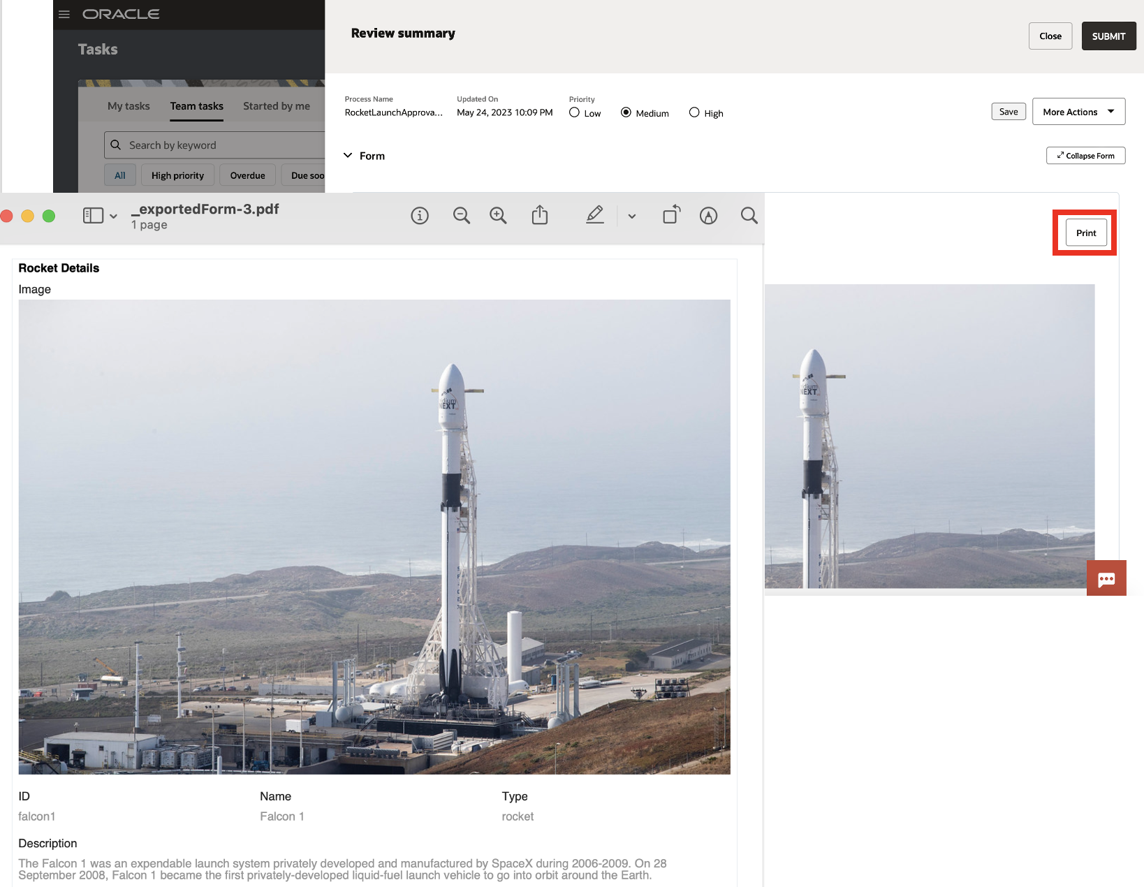
Task: Click the RocketLaunchApprova... process name
Action: [394, 112]
